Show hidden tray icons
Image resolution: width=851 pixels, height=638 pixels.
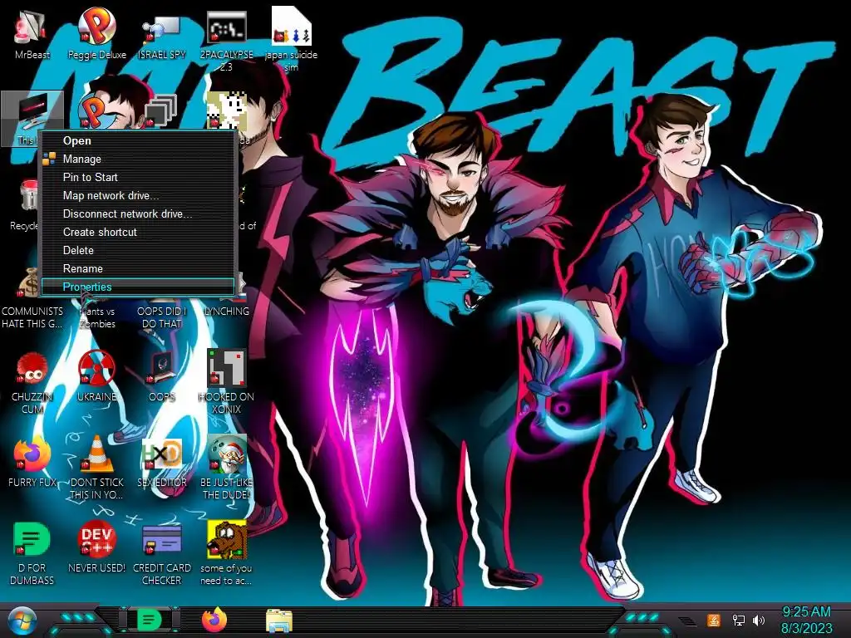pos(687,621)
